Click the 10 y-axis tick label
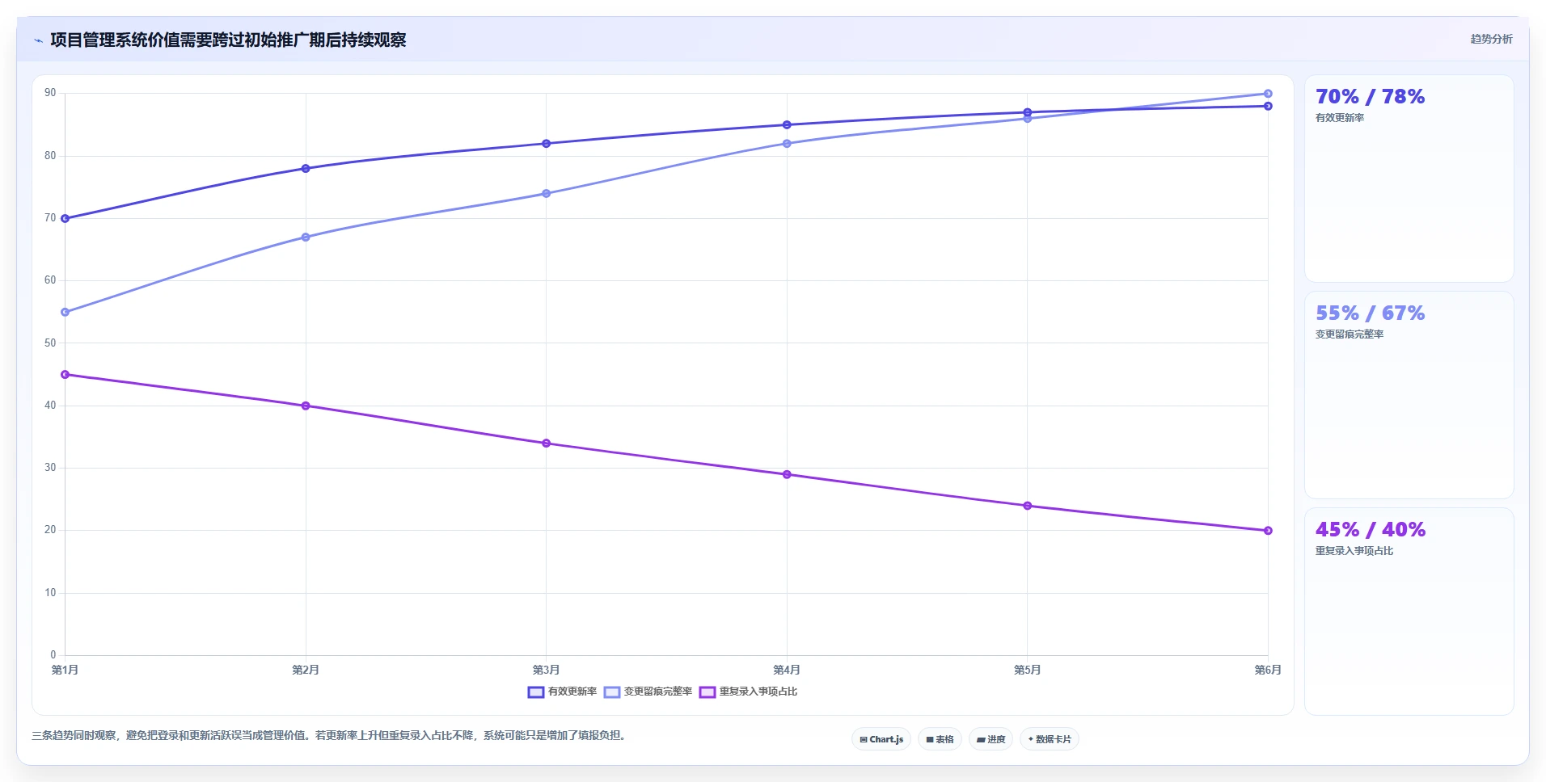This screenshot has height=782, width=1546. click(x=50, y=593)
